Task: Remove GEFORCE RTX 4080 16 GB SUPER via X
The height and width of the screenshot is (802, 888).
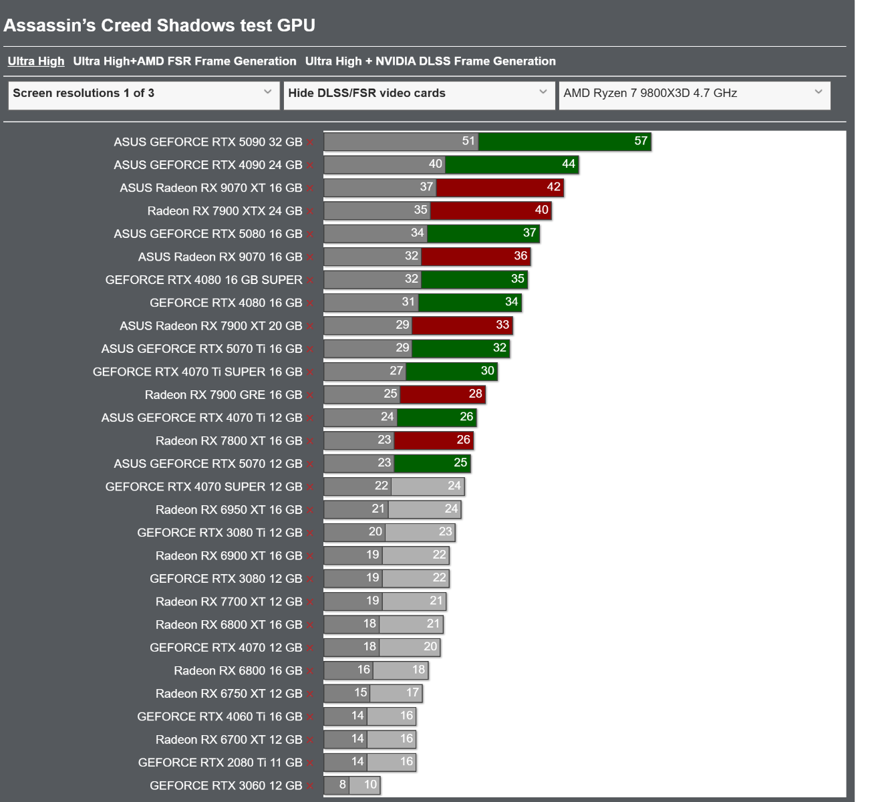Action: (311, 281)
